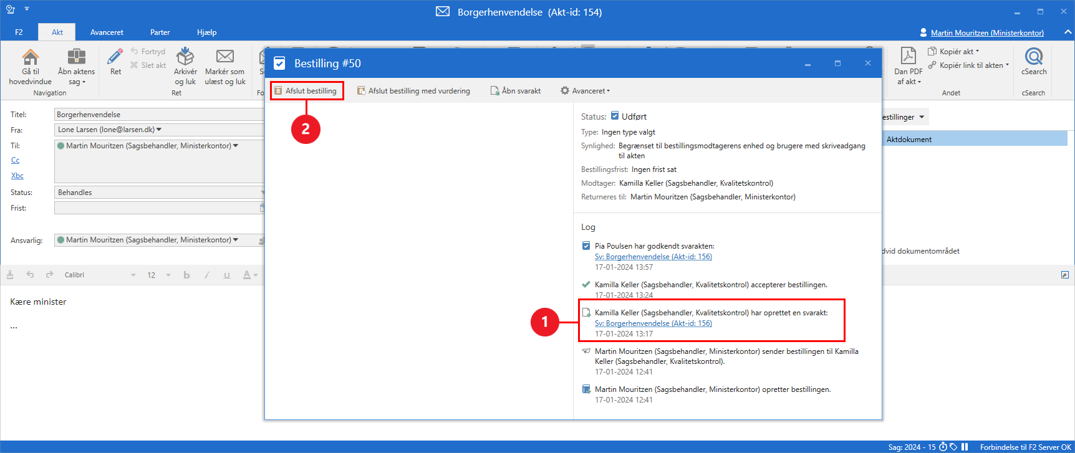The image size is (1075, 453).
Task: Click the Gå til hovedvindue home icon
Action: click(x=30, y=58)
